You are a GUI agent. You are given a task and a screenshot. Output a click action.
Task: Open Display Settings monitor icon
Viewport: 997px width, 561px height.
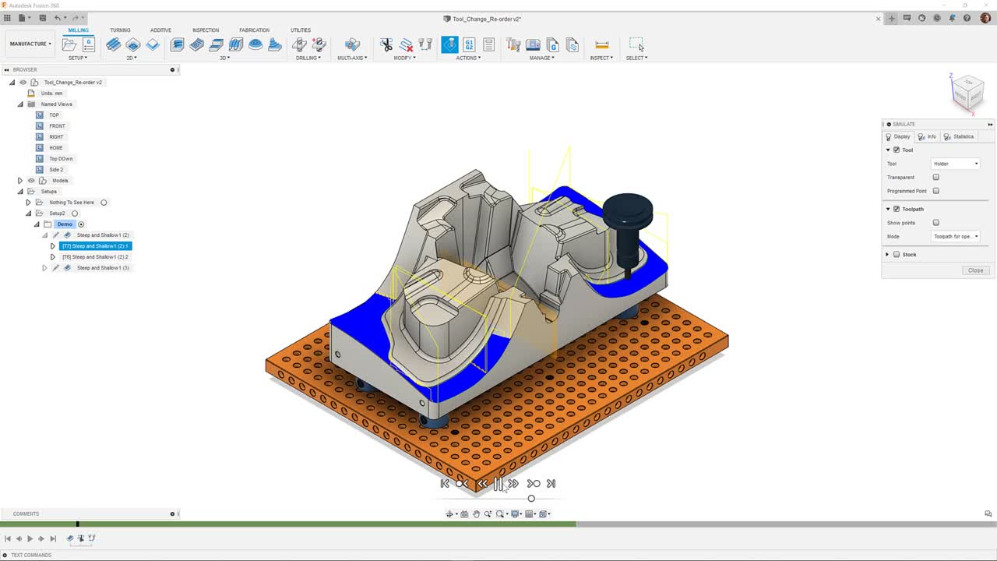(x=515, y=514)
